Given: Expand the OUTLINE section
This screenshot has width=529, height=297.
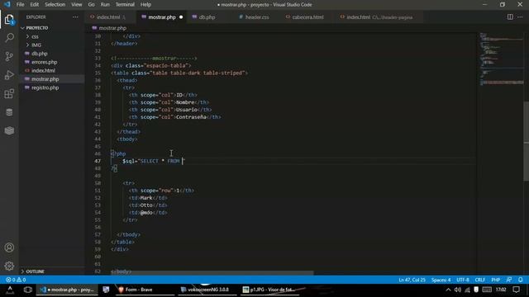Looking at the screenshot, I should (x=35, y=271).
